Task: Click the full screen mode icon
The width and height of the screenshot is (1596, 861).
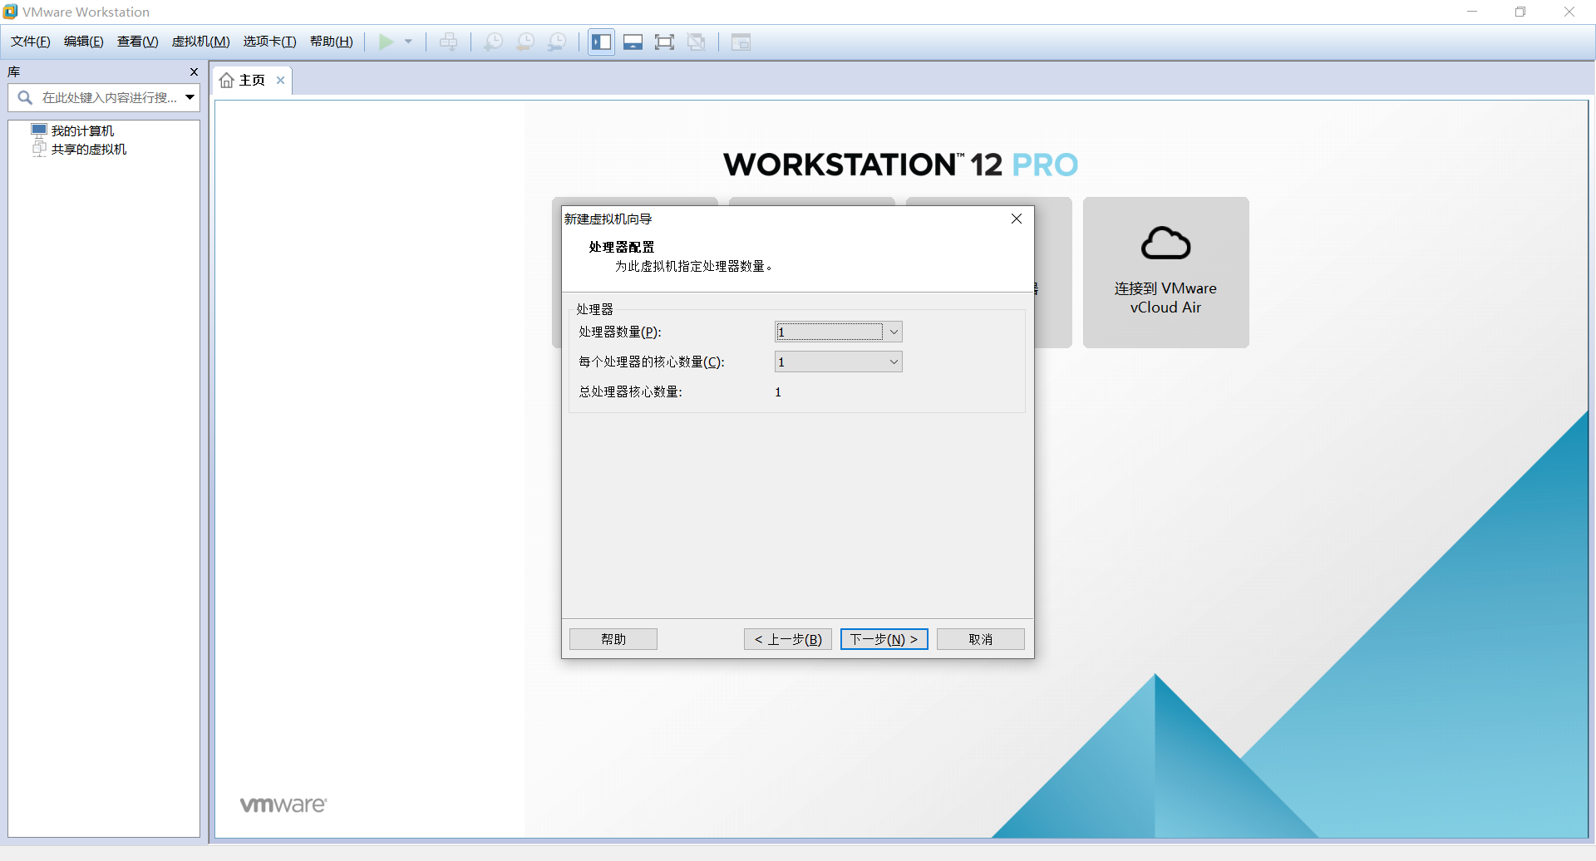Action: click(665, 42)
